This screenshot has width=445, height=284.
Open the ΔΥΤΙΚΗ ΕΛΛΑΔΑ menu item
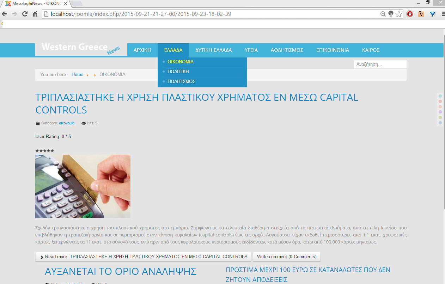[214, 50]
